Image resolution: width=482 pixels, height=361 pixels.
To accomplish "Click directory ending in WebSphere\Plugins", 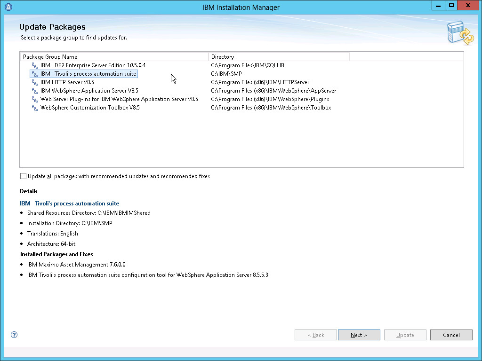I will 270,99.
